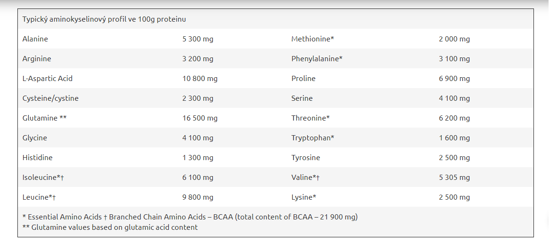Click the Isoleucine*† entry

pyautogui.click(x=43, y=178)
